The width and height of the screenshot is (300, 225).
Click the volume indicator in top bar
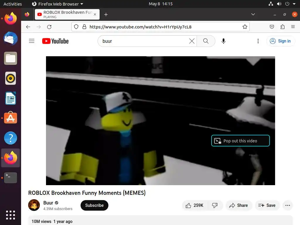pyautogui.click(x=279, y=4)
